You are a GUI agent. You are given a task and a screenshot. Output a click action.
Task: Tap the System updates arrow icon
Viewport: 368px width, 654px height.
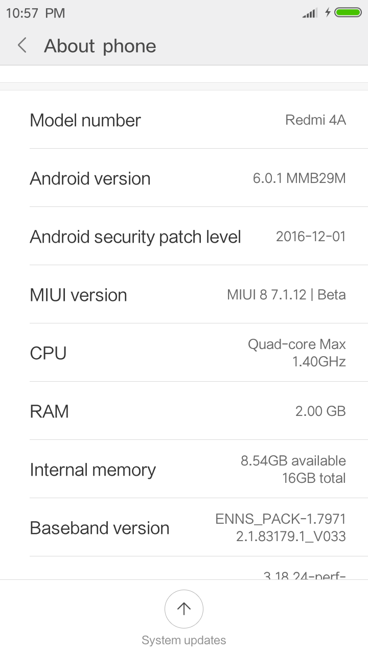click(184, 609)
